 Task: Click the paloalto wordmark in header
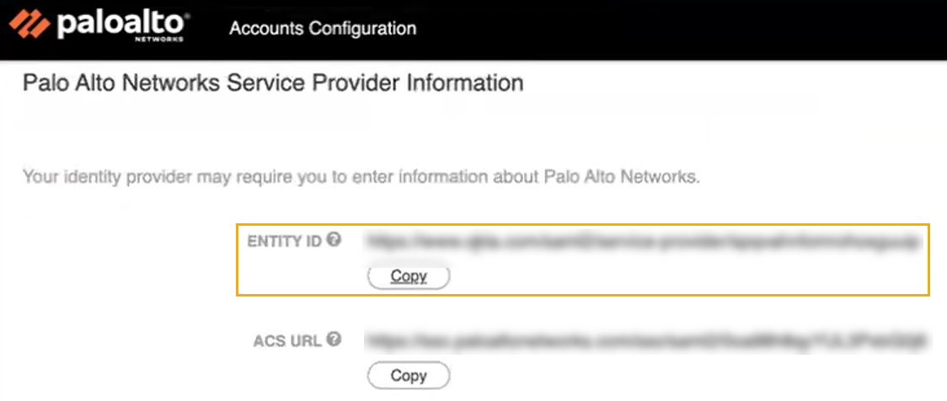[x=118, y=24]
